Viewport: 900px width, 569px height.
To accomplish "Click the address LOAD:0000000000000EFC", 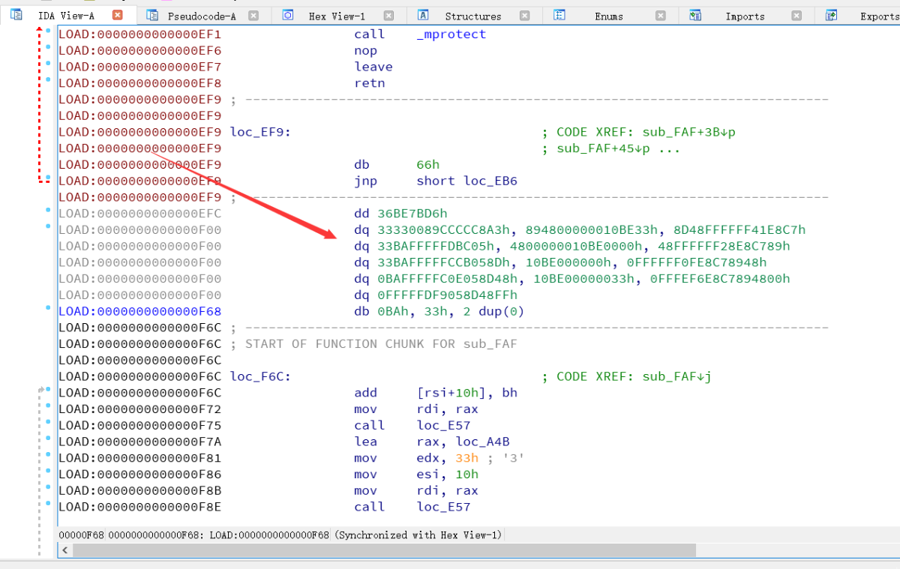I will point(140,214).
